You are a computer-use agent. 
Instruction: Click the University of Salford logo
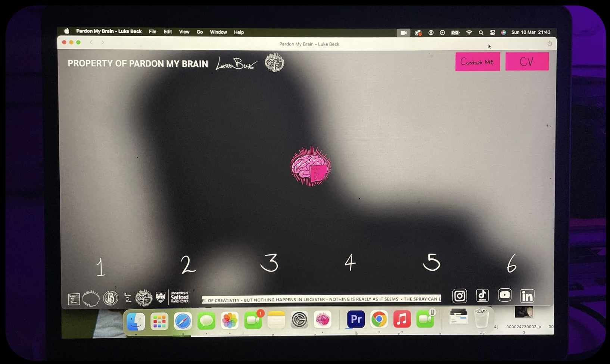point(179,297)
